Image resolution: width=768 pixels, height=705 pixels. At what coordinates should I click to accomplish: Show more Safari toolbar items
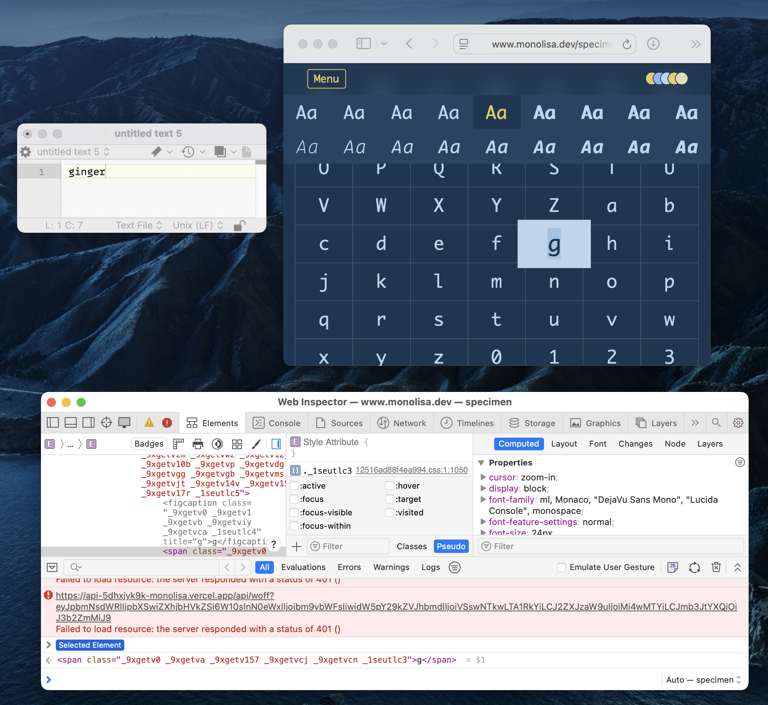click(x=695, y=44)
